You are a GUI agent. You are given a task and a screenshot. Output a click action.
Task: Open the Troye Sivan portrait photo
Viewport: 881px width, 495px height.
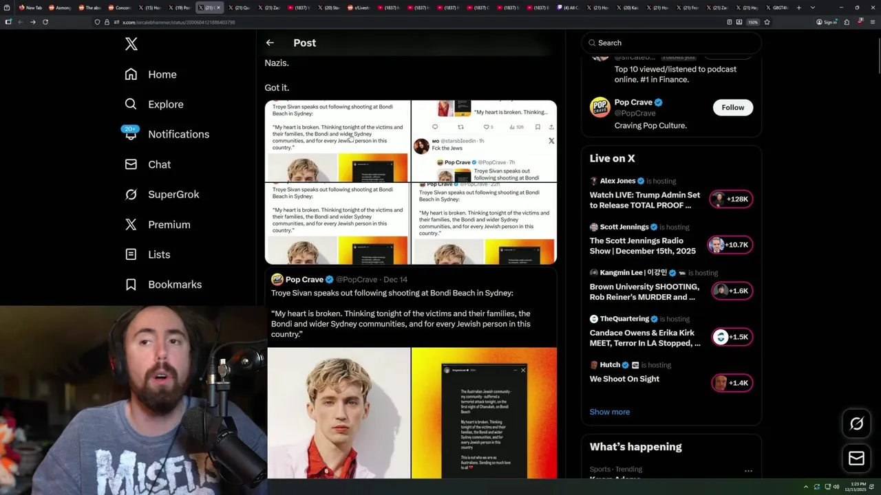[339, 412]
